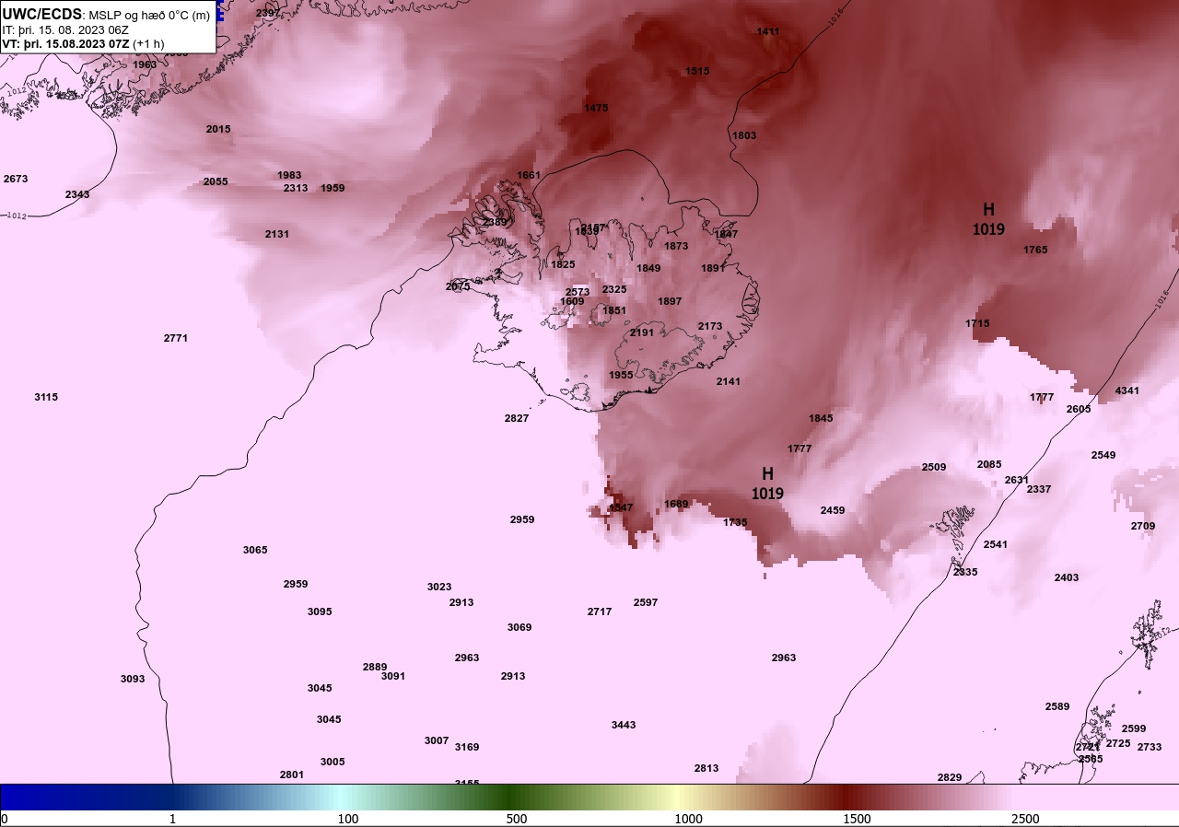
Task: Click the height value 2673
Action: tap(16, 179)
